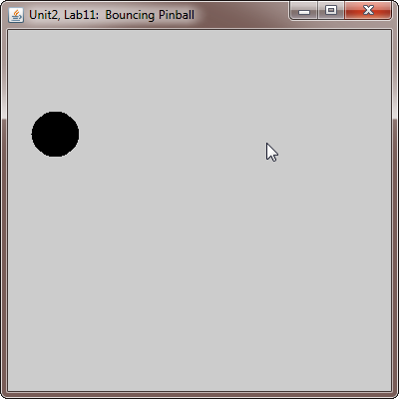The width and height of the screenshot is (399, 399).
Task: Click empty title bar area beside title text
Action: point(242,15)
